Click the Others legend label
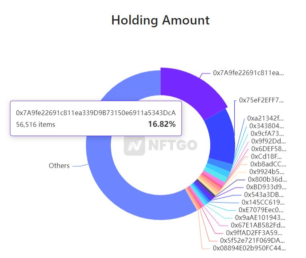Viewport: 306px width, 258px height. (x=59, y=166)
